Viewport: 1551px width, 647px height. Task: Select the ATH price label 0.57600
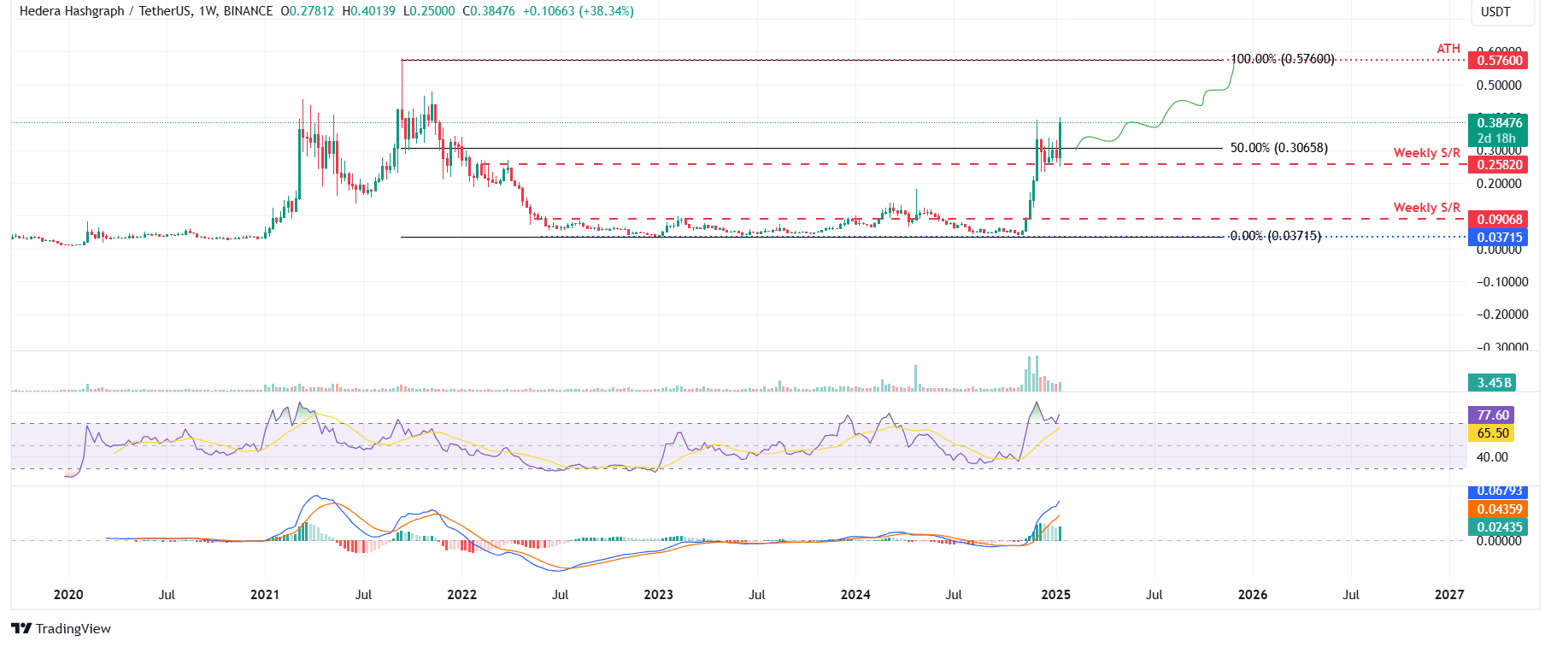1497,61
